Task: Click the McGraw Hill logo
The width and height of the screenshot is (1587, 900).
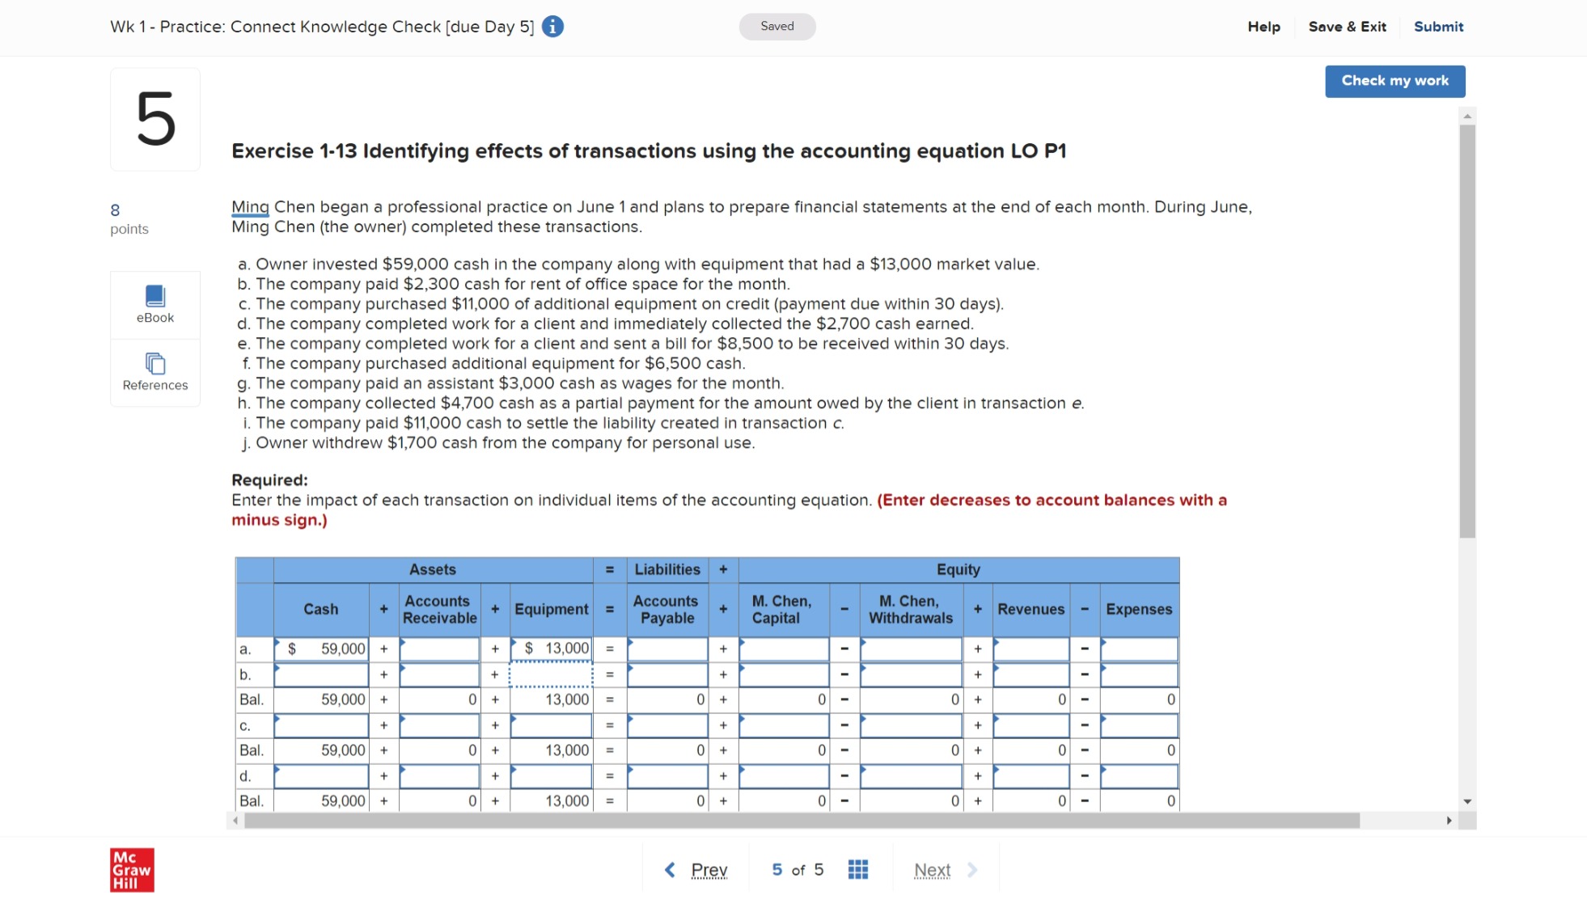Action: [132, 869]
